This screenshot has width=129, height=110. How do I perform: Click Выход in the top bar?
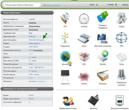(125, 5)
